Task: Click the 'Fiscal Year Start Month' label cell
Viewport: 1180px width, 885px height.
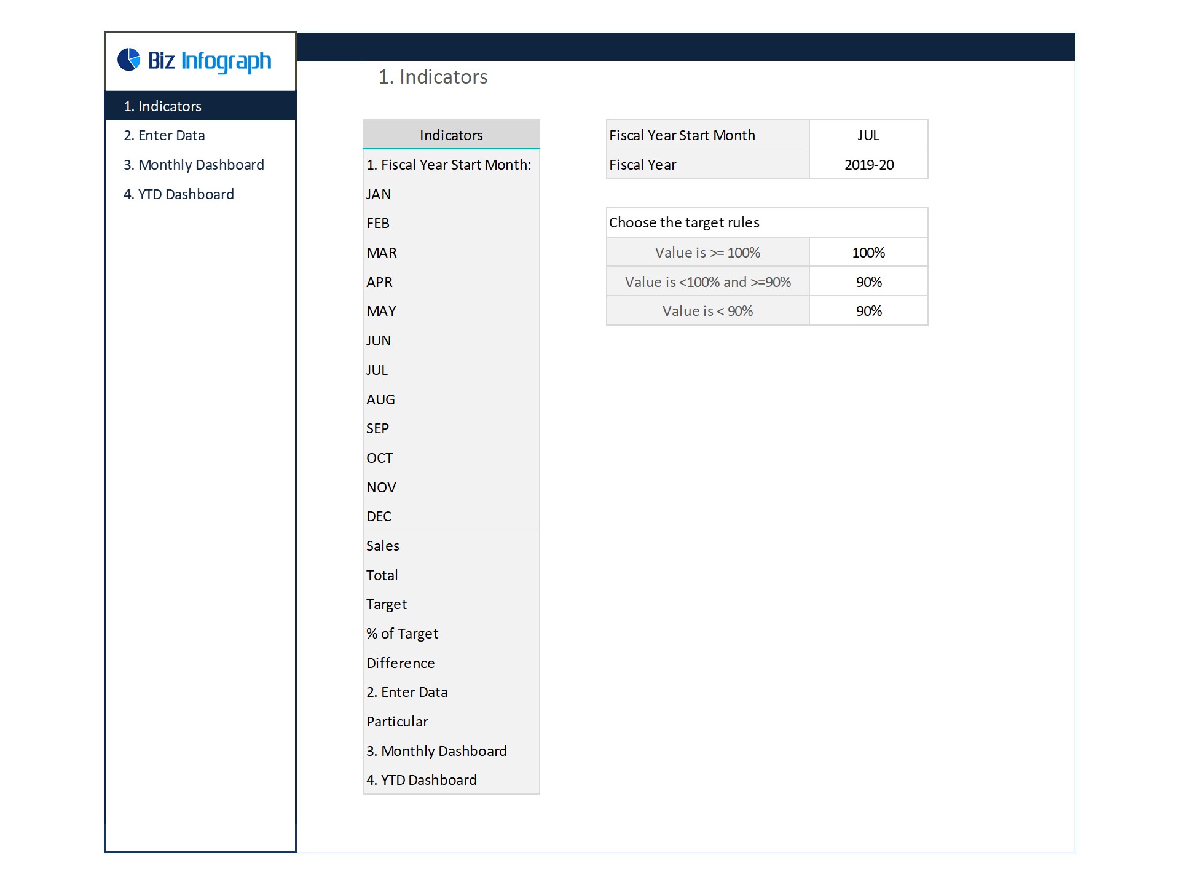Action: tap(708, 135)
